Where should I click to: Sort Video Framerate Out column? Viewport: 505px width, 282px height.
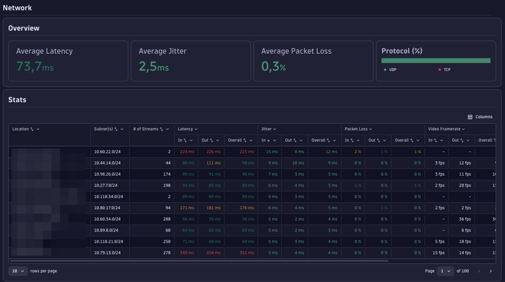pos(463,140)
